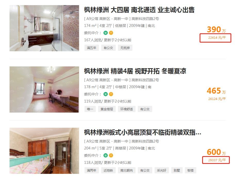
Task: Click the 黄金楼层 tag
Action: point(107,109)
